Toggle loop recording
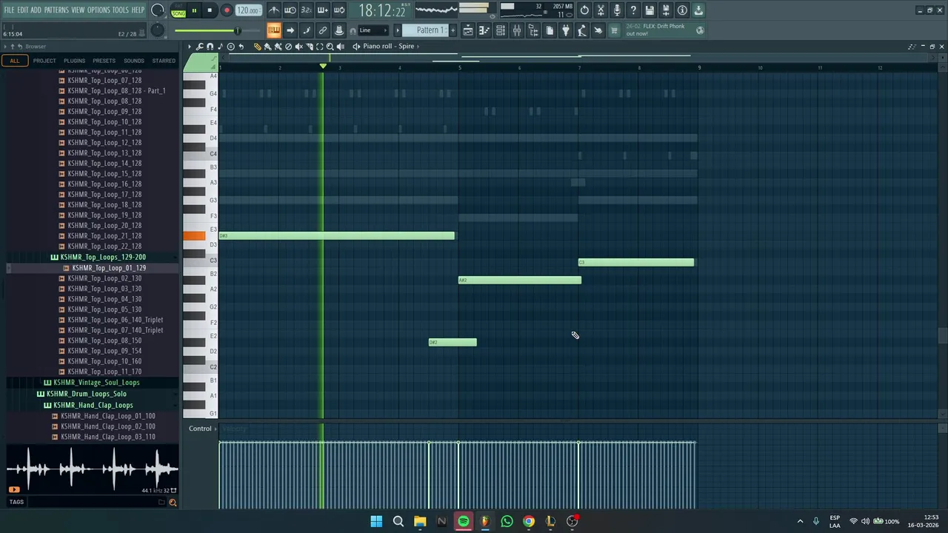The height and width of the screenshot is (533, 948). click(339, 10)
